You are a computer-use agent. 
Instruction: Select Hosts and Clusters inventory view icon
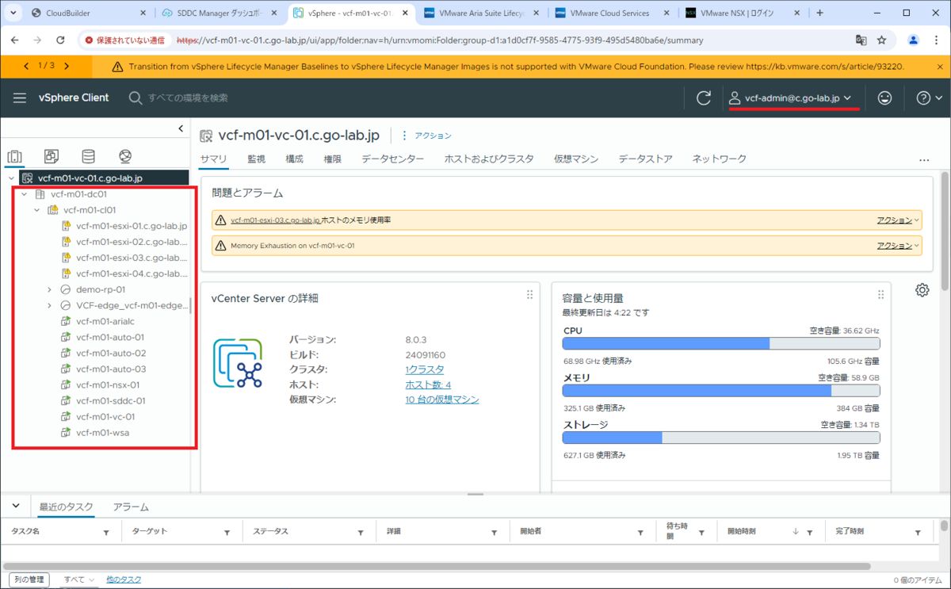coord(15,156)
